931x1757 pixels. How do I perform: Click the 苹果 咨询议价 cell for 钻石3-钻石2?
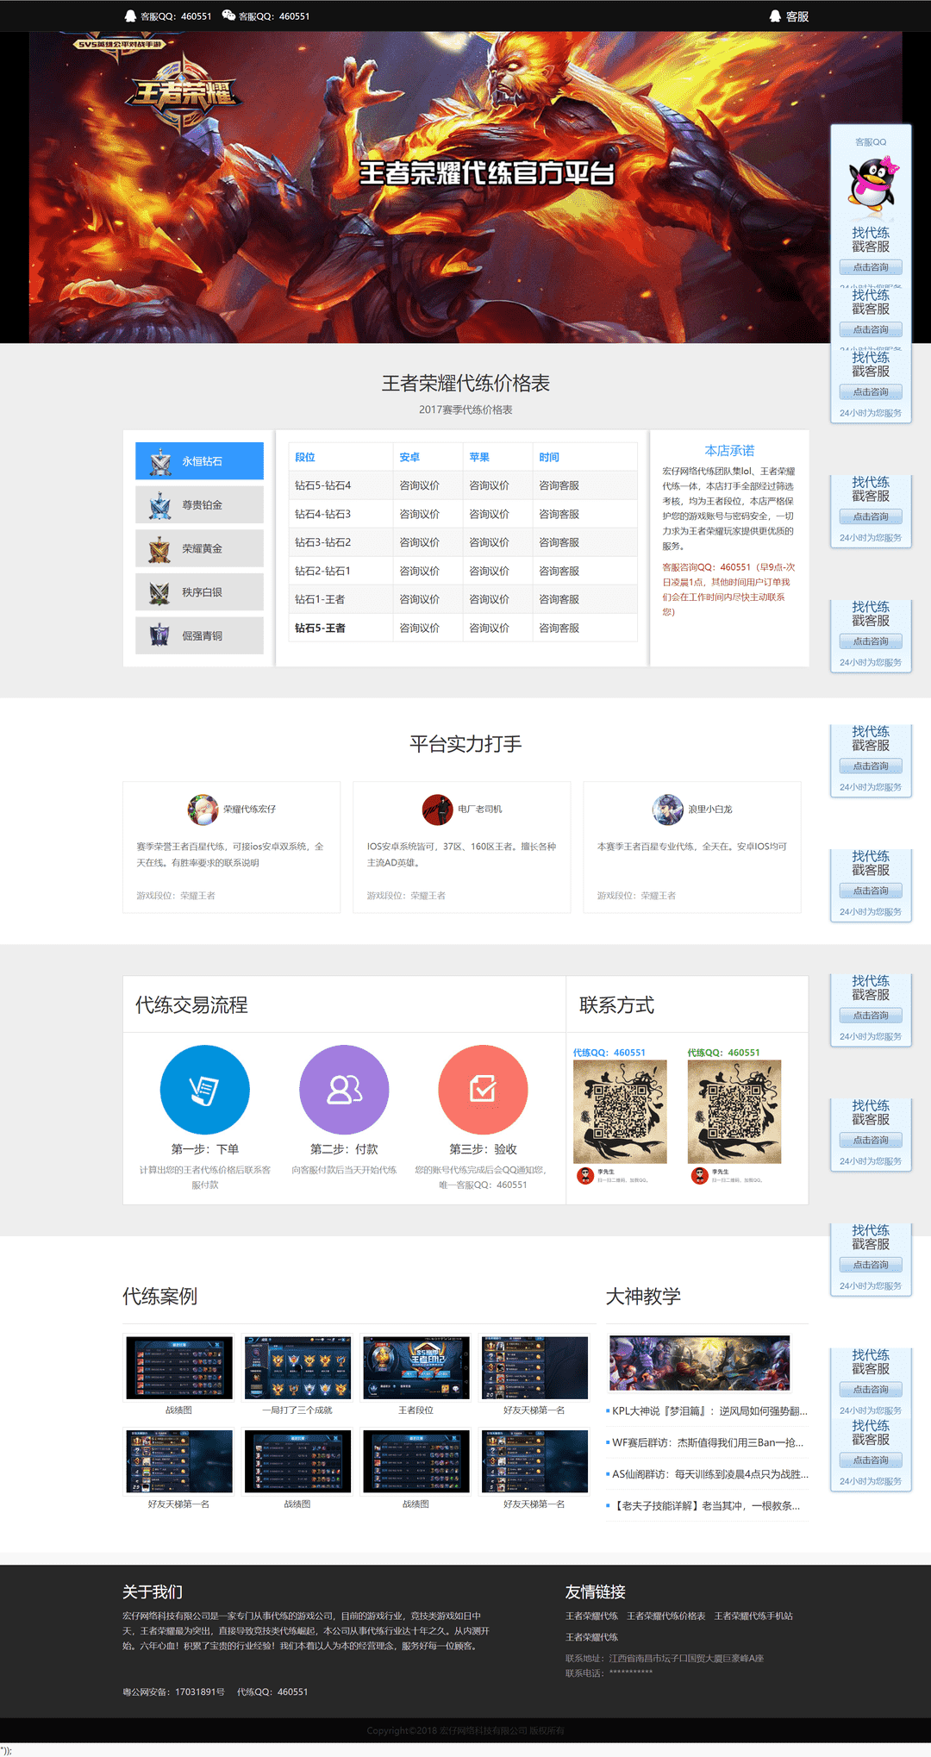coord(490,542)
